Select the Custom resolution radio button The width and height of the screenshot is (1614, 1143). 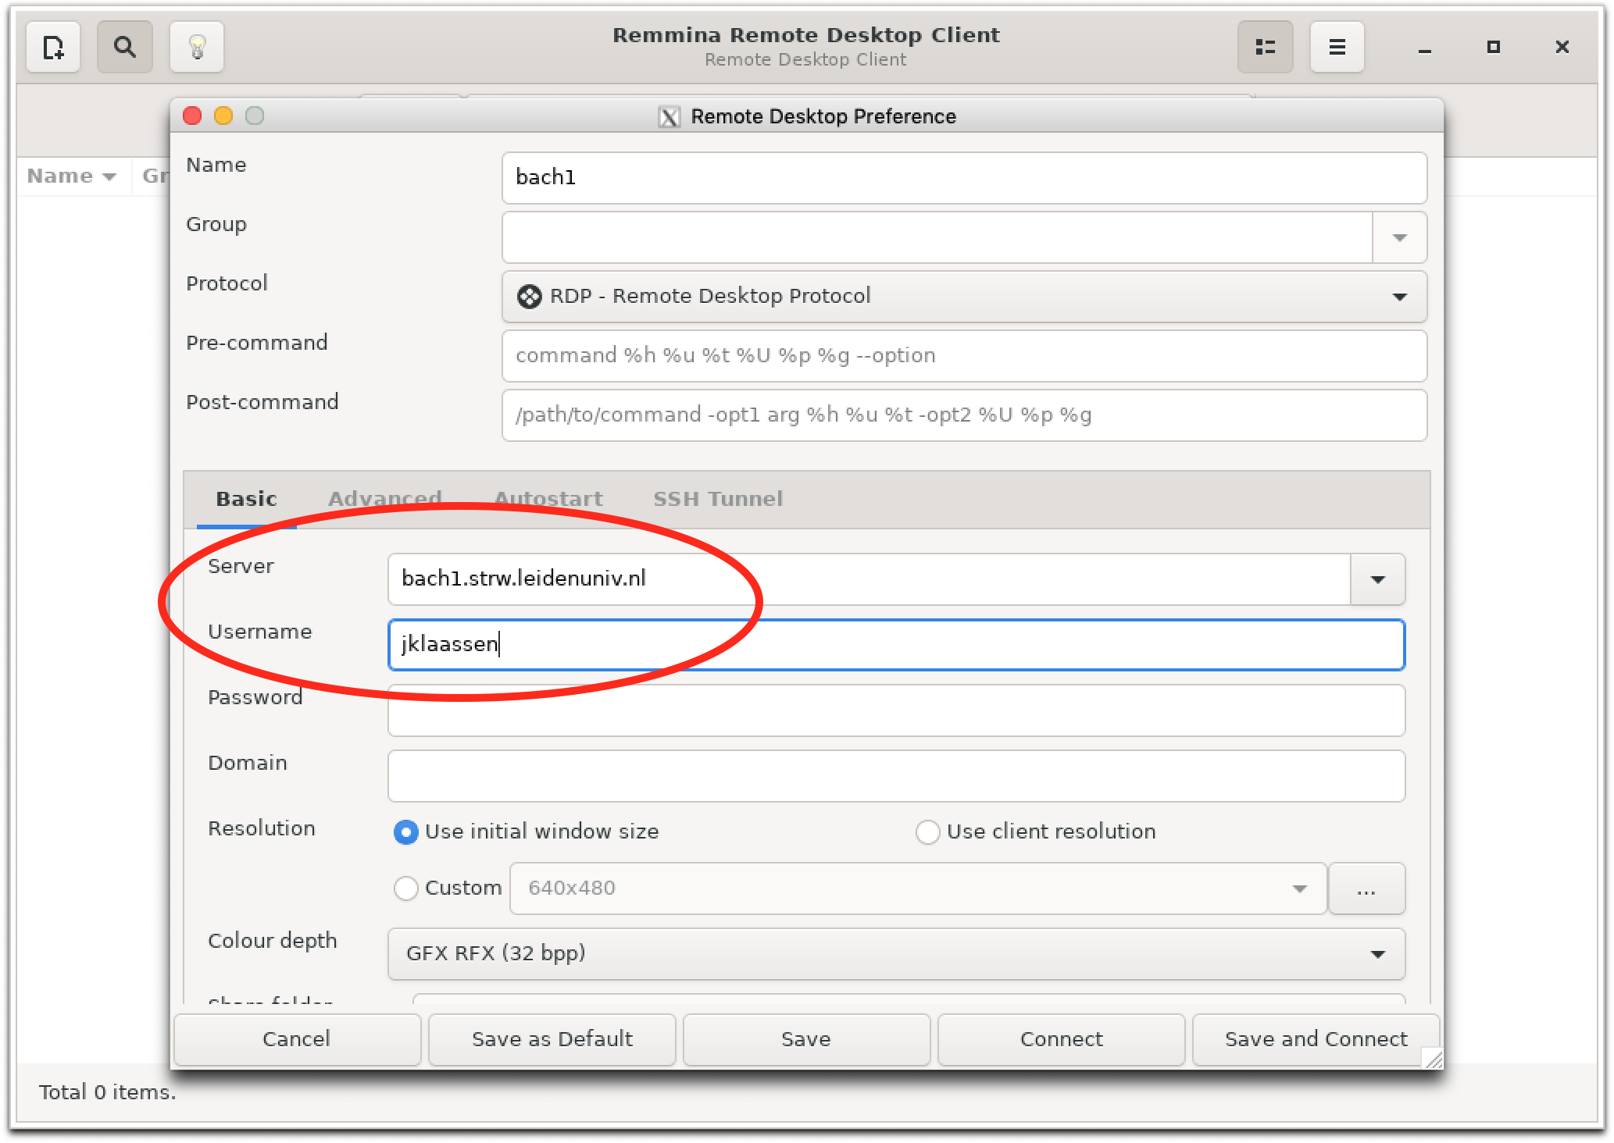406,888
